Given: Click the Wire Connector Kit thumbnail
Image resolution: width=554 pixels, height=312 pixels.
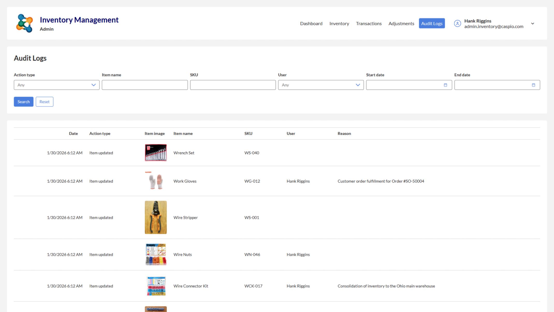Looking at the screenshot, I should [x=156, y=286].
